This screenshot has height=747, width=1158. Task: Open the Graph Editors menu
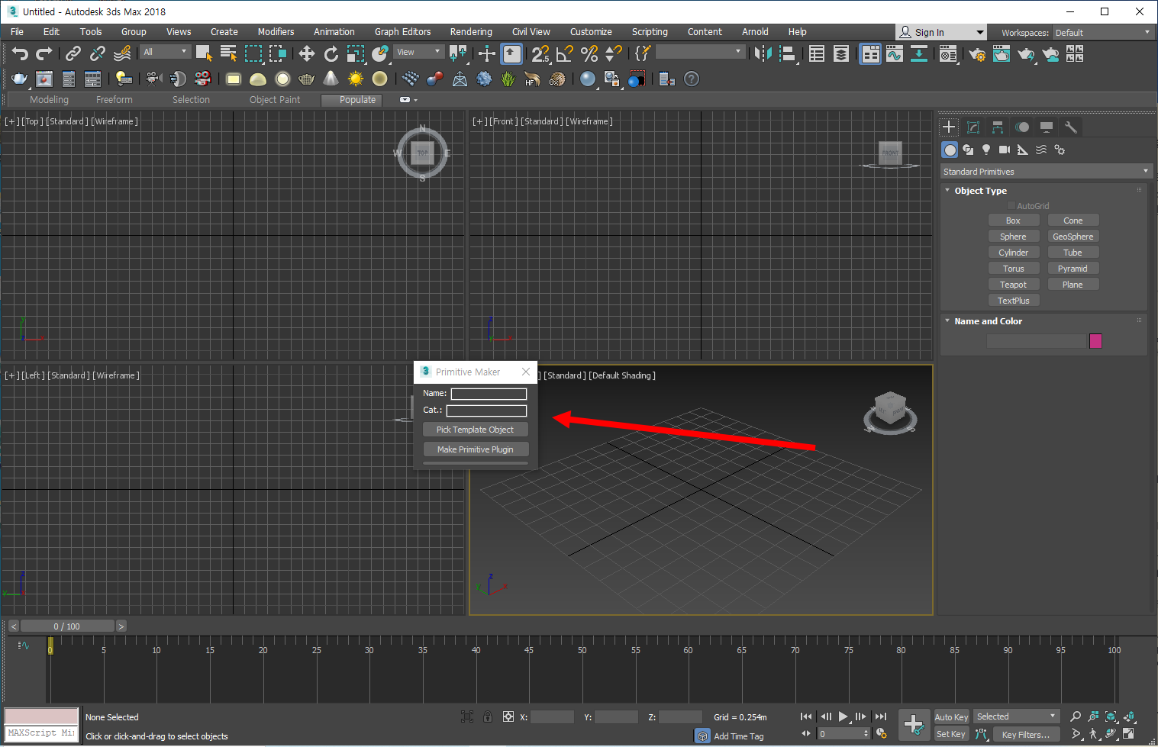(402, 32)
